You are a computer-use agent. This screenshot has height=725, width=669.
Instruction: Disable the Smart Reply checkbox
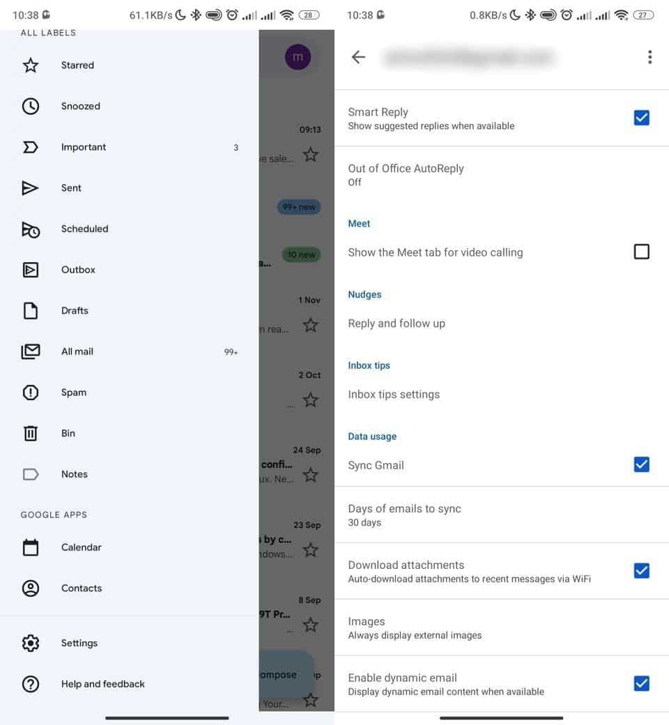pos(641,118)
